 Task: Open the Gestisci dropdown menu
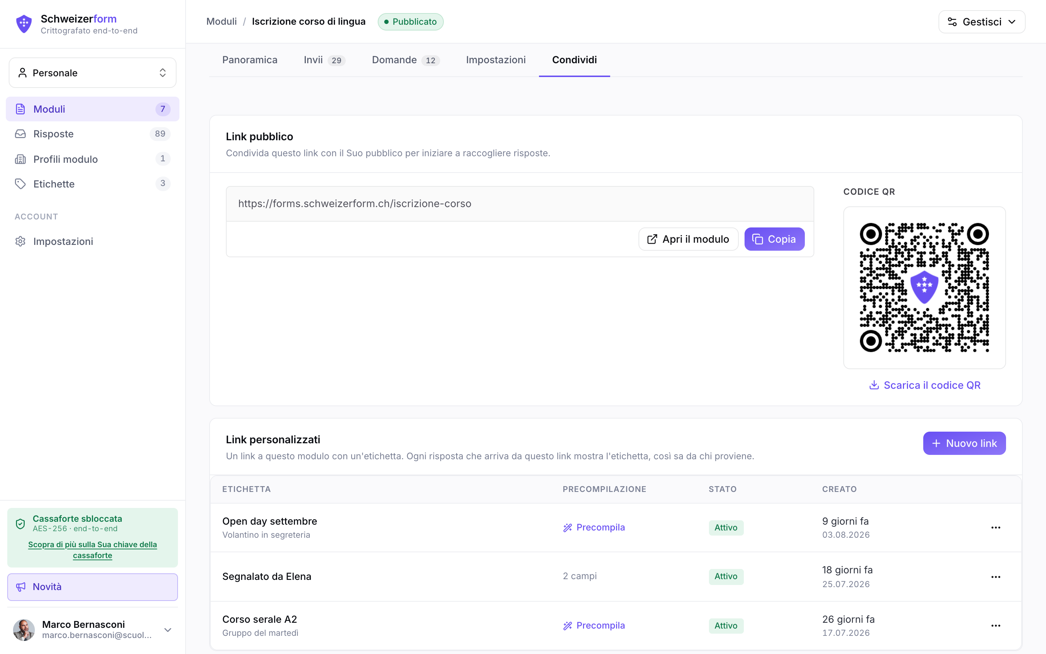[982, 22]
